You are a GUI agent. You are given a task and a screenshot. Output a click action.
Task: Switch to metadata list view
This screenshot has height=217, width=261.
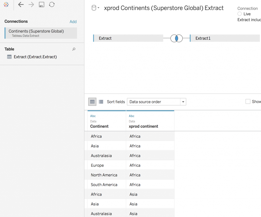coord(101,102)
